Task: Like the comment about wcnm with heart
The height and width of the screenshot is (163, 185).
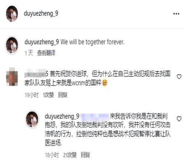Action: 179,77
